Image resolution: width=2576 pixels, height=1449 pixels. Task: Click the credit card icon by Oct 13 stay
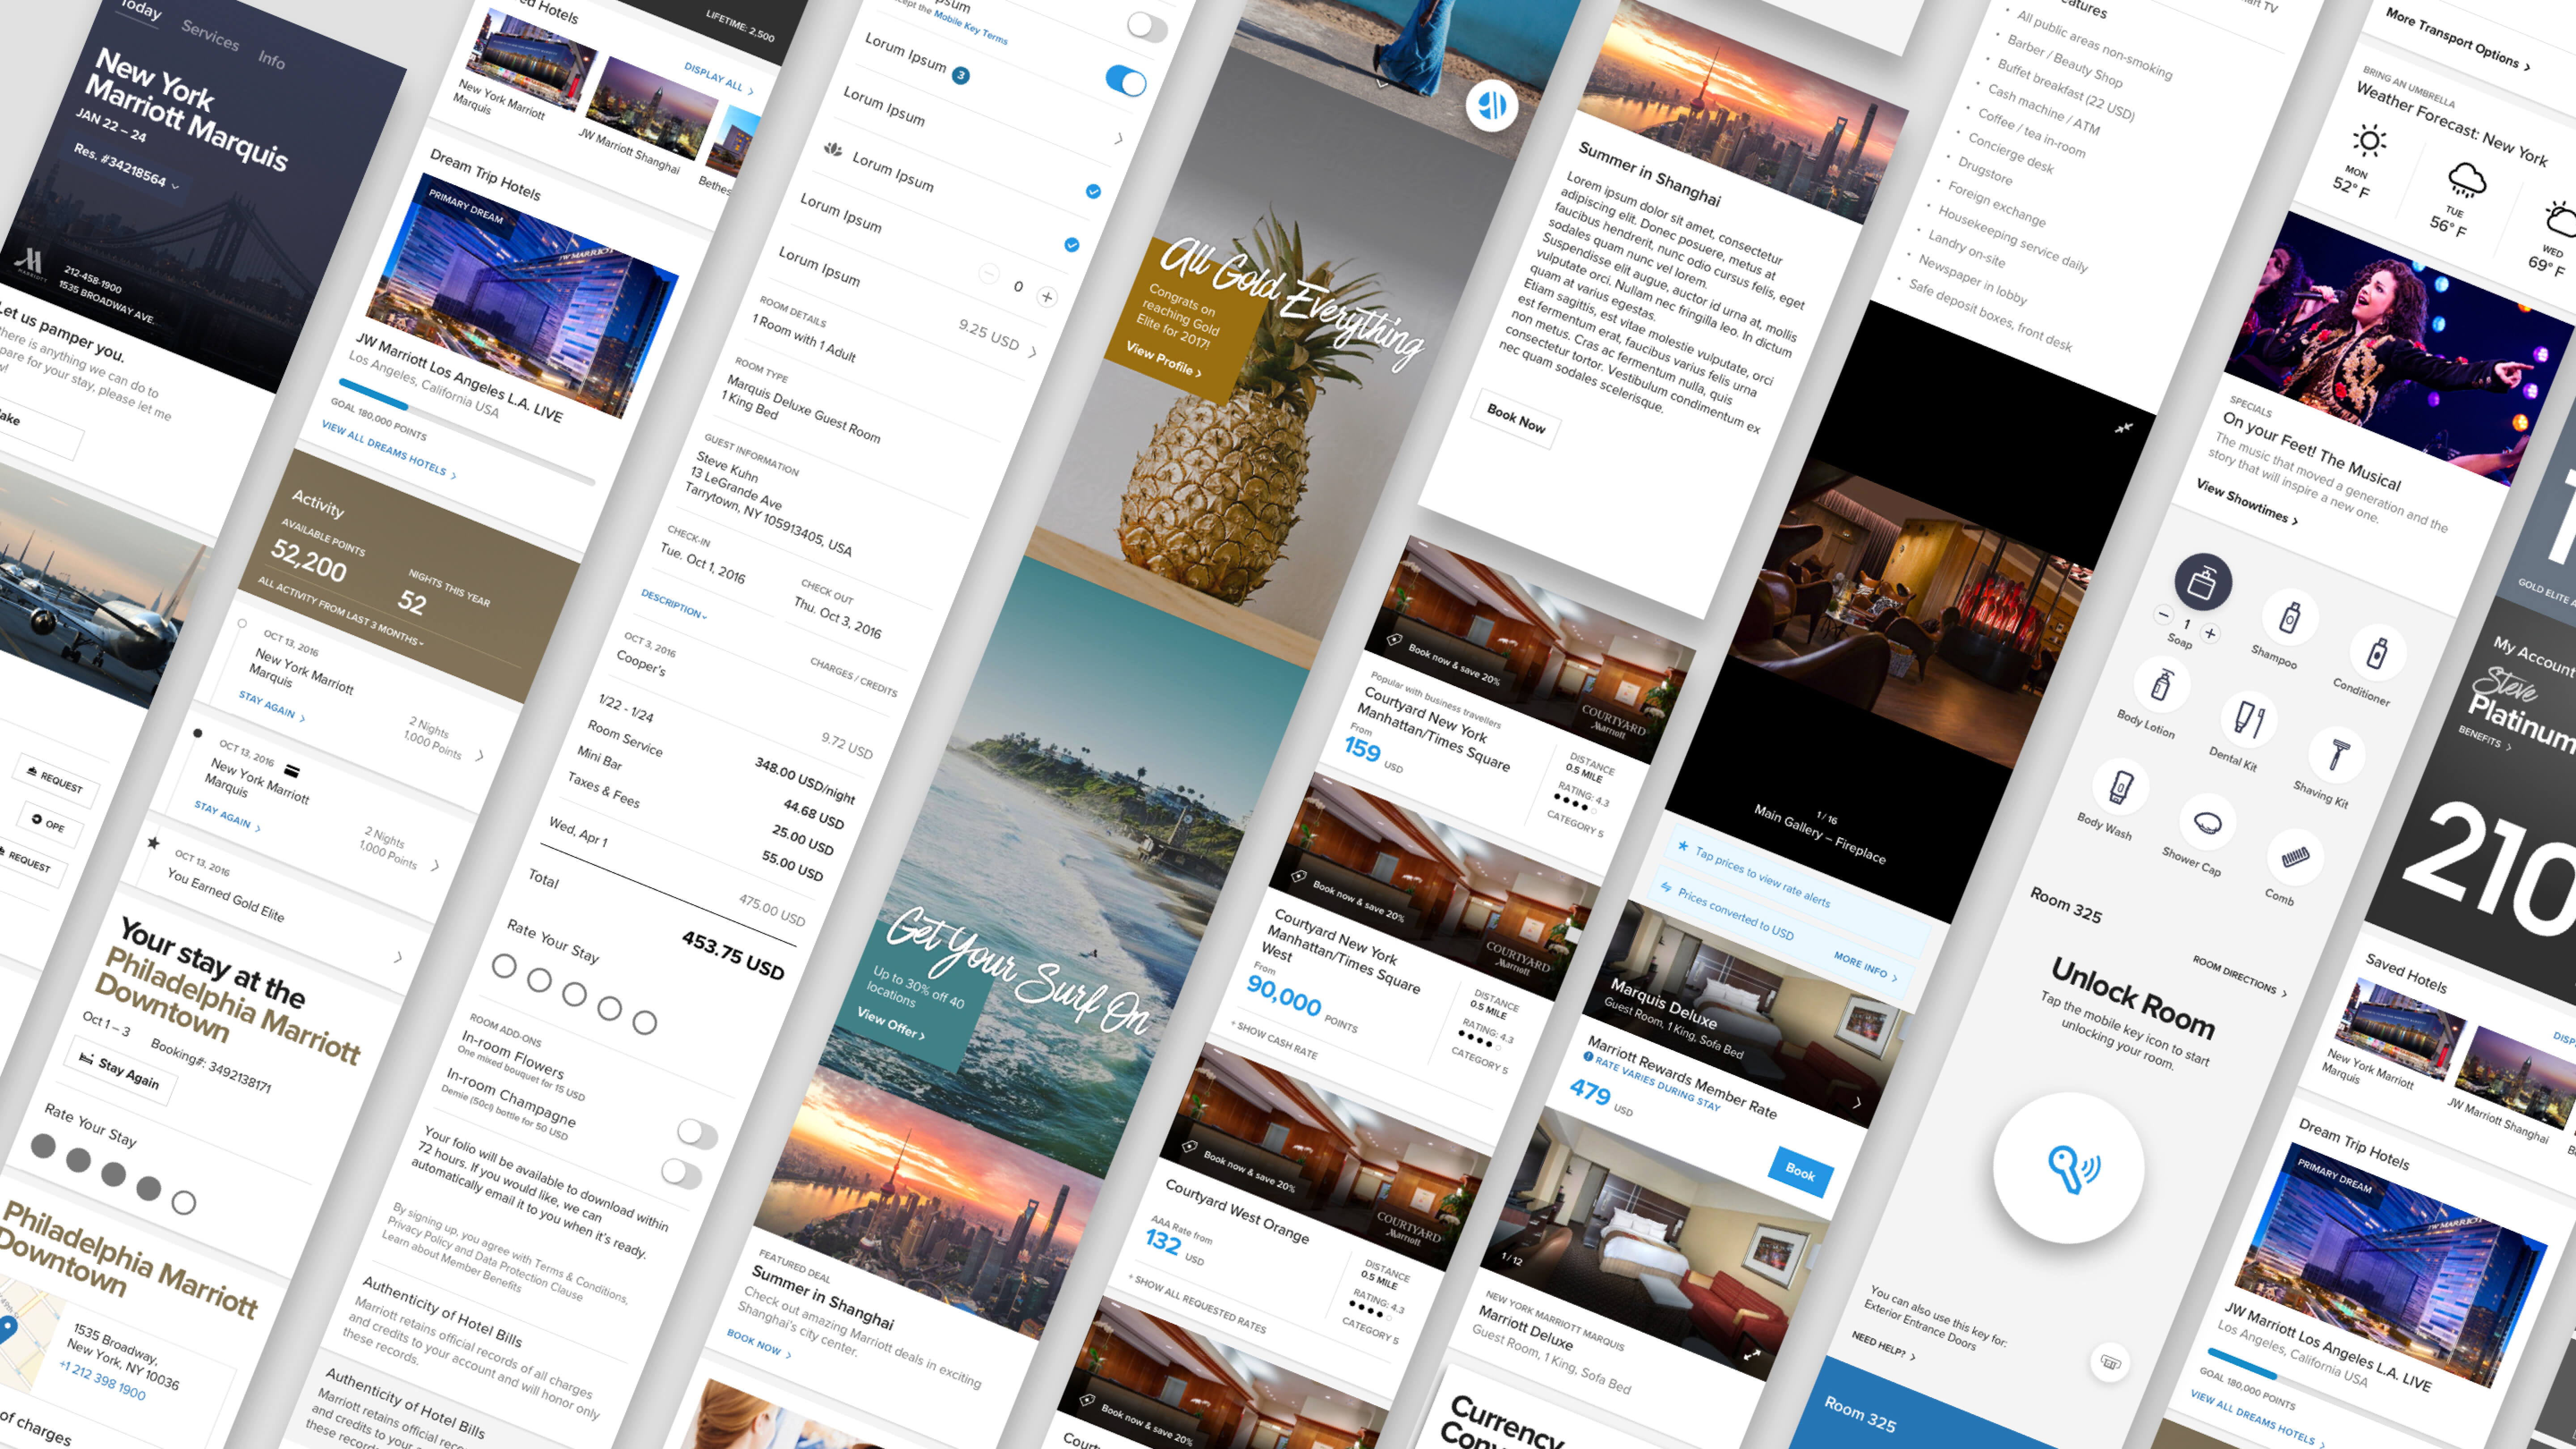[292, 771]
